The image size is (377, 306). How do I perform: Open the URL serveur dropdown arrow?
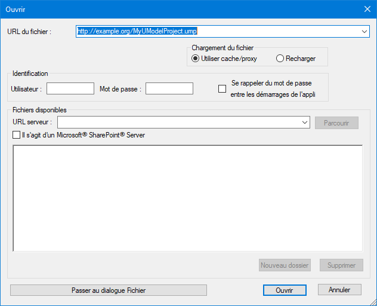tap(305, 123)
